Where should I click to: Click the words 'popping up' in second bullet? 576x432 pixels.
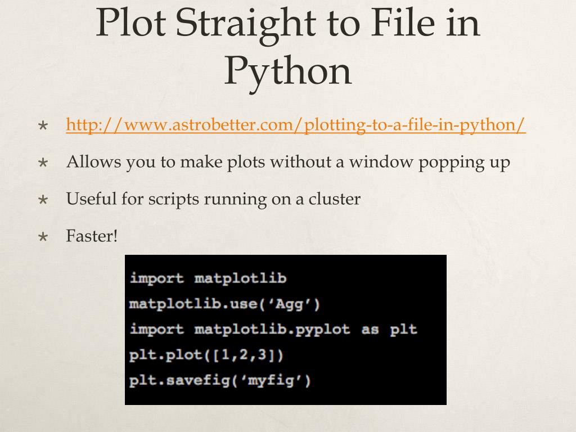click(464, 163)
